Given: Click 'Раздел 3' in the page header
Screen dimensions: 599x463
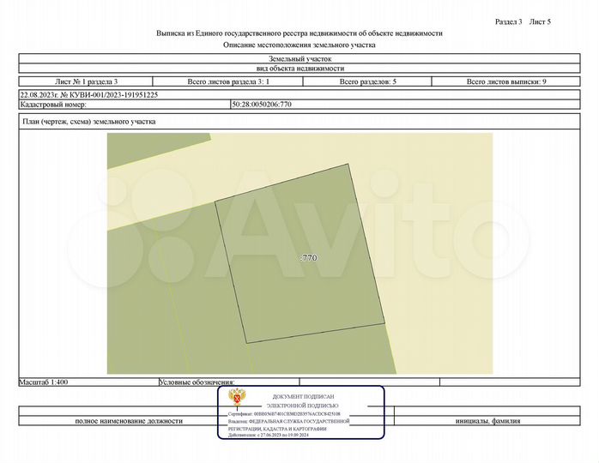Looking at the screenshot, I should click(x=508, y=21).
